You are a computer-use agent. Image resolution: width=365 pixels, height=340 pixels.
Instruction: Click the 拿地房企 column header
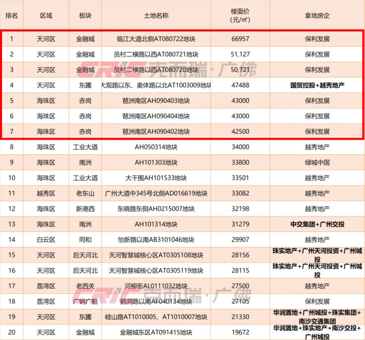(317, 16)
